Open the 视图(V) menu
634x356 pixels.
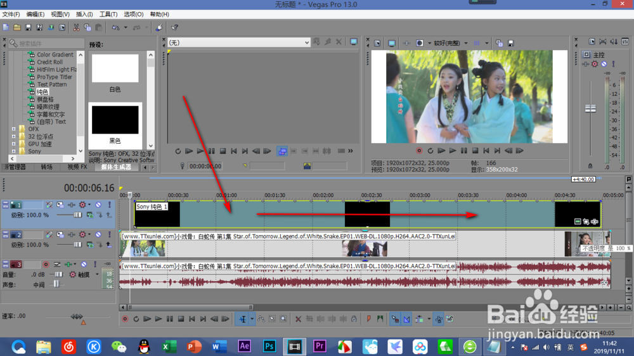click(x=60, y=14)
